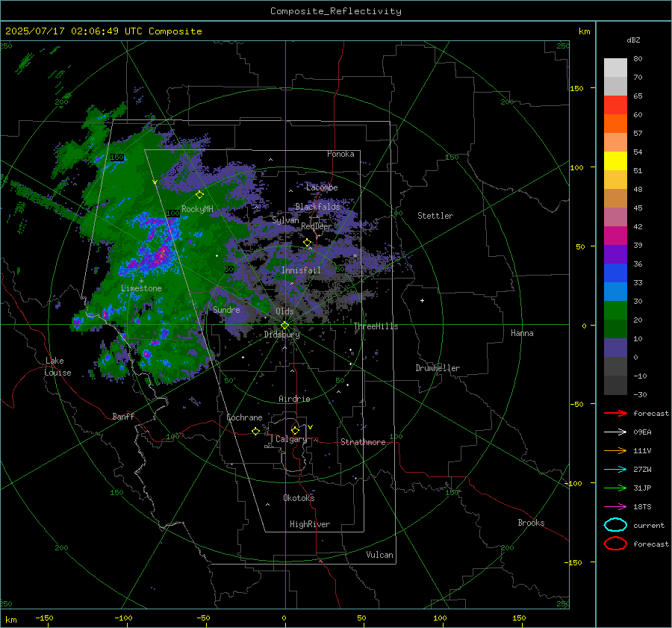Click the yellow diamond marker above RockyMH
This screenshot has height=628, width=672.
[x=199, y=195]
